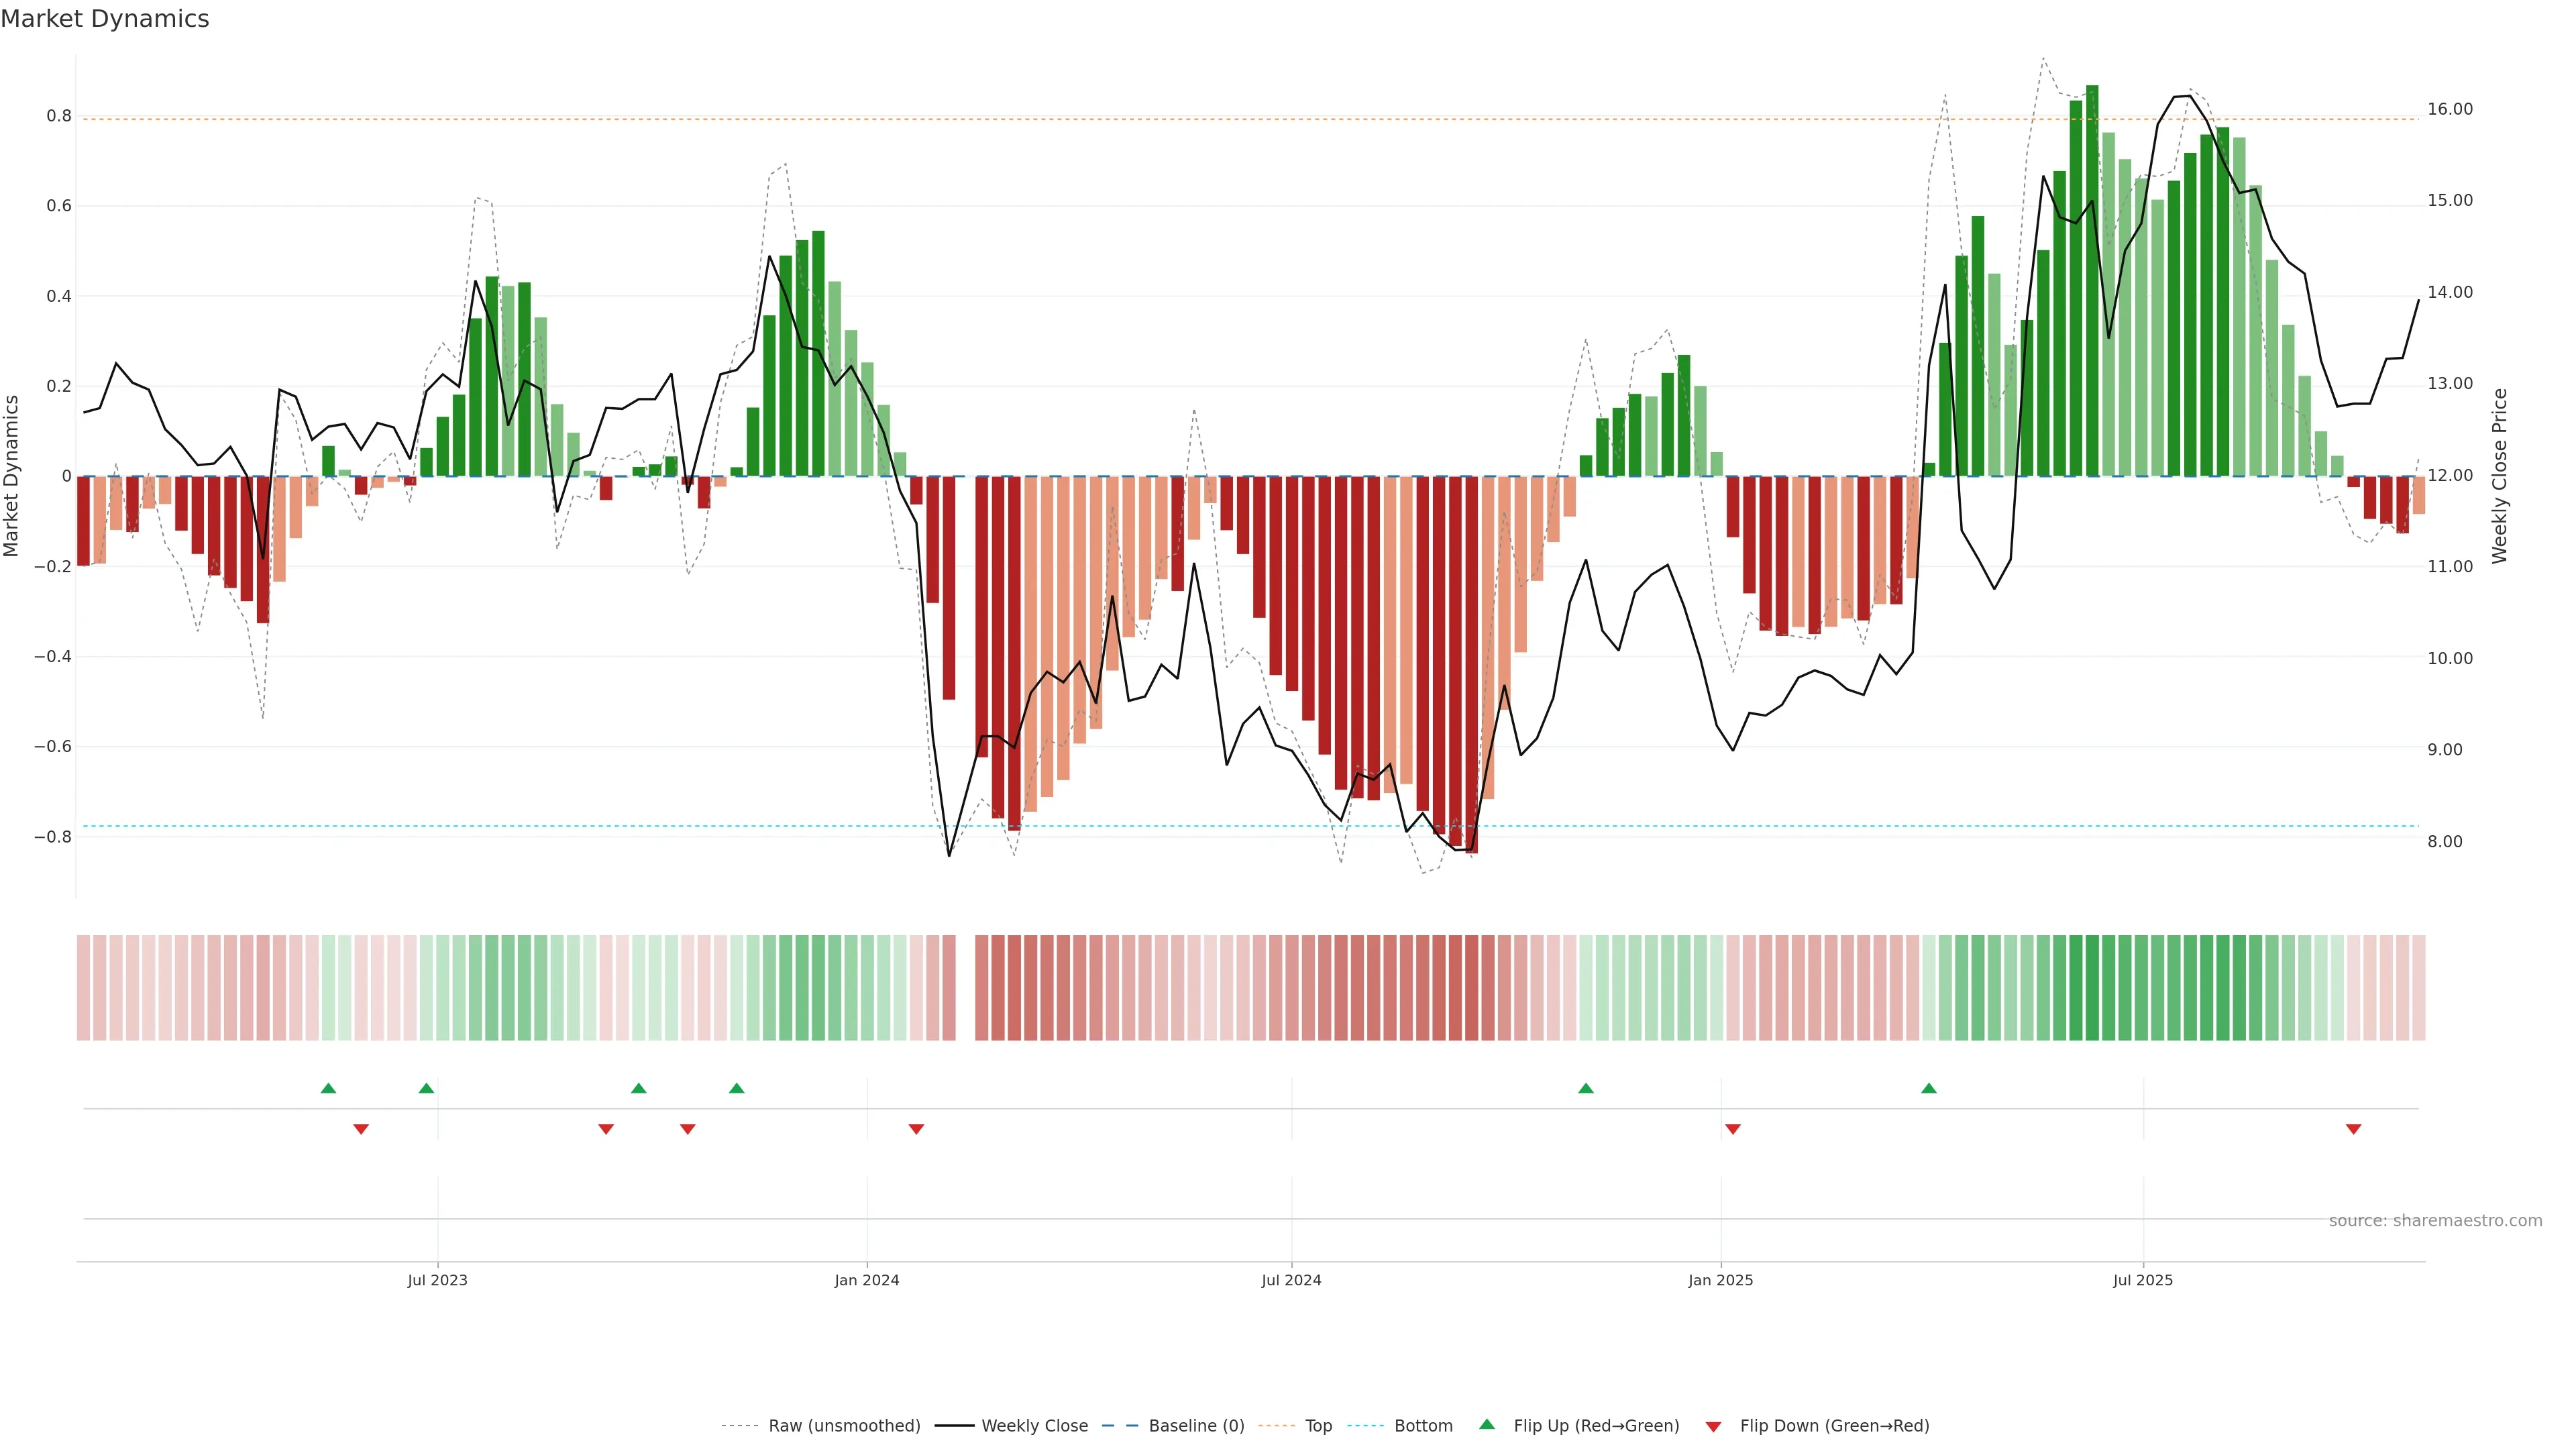Click the first green flip-up marker on timeline
Screen dimensions: 2576x1449
(328, 1088)
